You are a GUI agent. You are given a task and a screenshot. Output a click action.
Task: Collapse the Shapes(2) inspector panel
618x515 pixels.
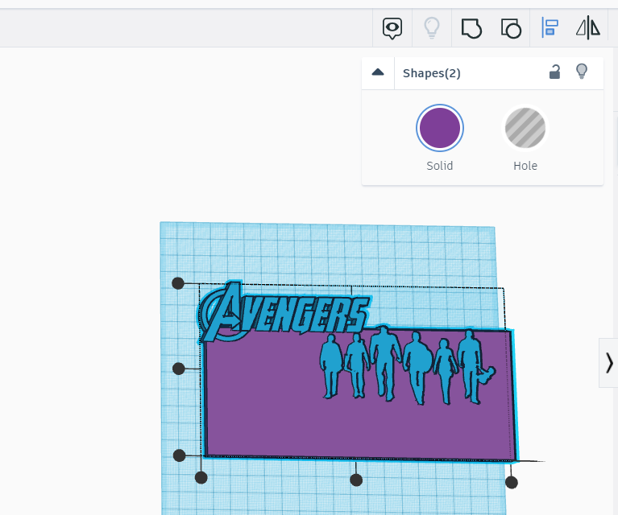coord(378,72)
